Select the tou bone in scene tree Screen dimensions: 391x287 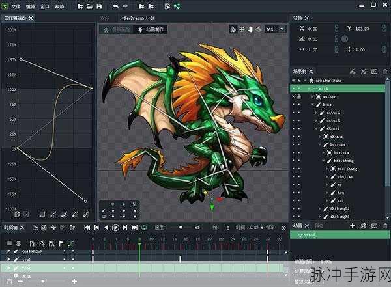pyautogui.click(x=341, y=193)
